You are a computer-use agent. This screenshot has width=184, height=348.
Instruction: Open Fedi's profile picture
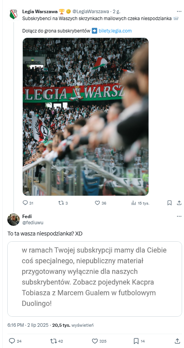pyautogui.click(x=14, y=220)
